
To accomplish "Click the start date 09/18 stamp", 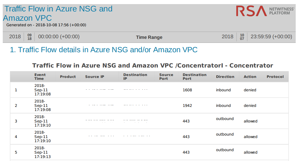I will click(x=30, y=37).
